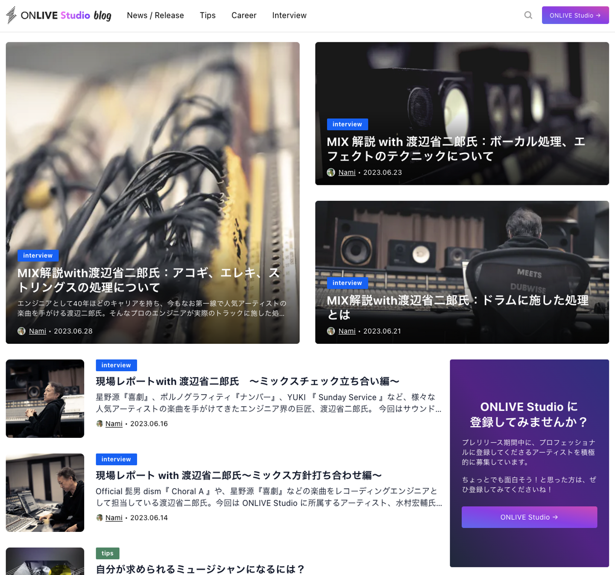Click the header ONLIVE Studio button
Viewport: 615px width, 575px height.
tap(575, 15)
